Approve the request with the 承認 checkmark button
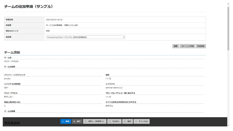Viewport: 233px width, 131px height. click(66, 121)
